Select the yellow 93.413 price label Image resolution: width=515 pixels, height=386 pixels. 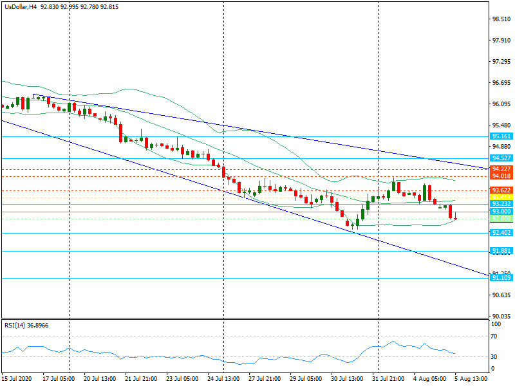click(501, 197)
